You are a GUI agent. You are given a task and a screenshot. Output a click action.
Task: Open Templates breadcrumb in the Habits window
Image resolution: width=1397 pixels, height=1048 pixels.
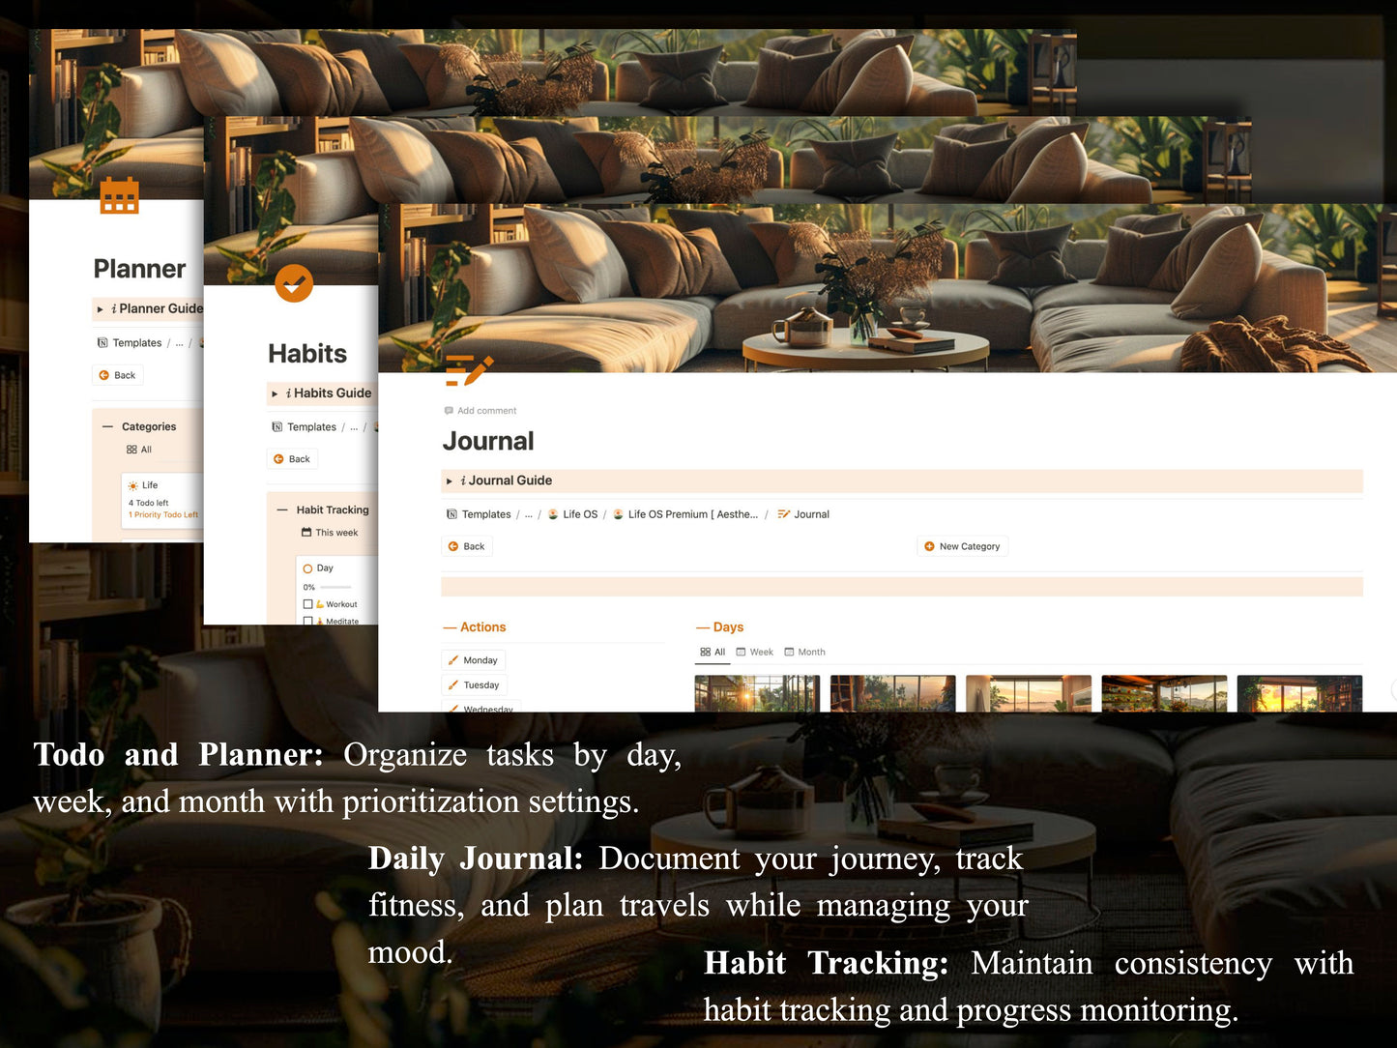305,427
